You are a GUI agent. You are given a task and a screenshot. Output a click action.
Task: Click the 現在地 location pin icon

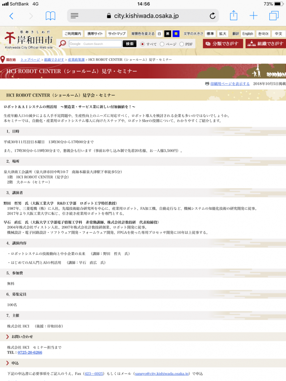3,60
